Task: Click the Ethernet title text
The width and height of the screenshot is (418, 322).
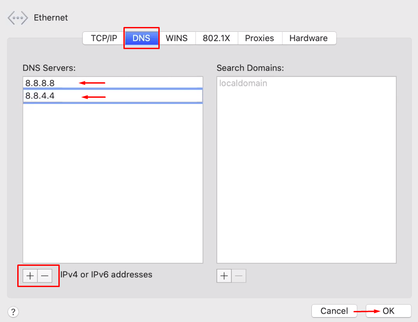Action: (x=51, y=18)
